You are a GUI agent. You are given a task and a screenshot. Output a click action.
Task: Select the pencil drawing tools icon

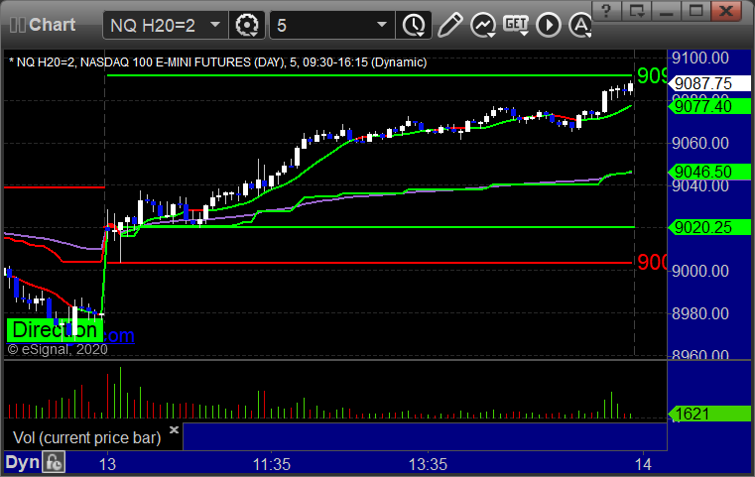tap(449, 25)
